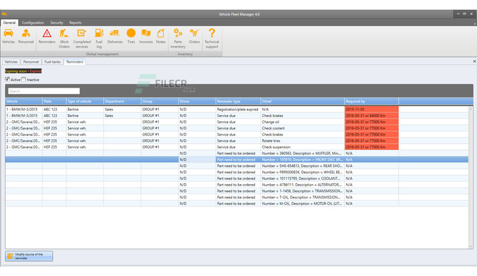Select row with Number = 1-1458
Screen dimensions: 477x276
pos(237,191)
